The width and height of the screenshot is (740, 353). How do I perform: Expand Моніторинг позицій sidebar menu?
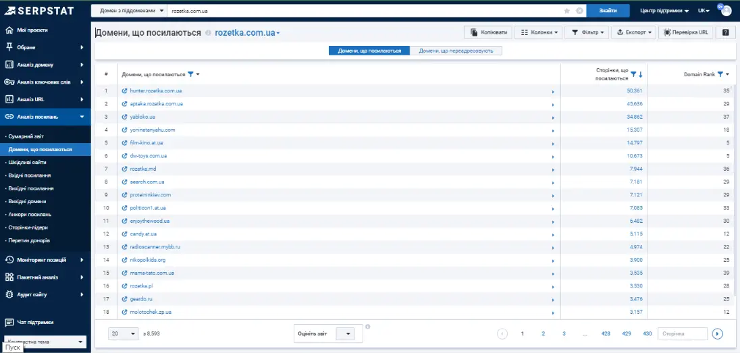(x=45, y=260)
